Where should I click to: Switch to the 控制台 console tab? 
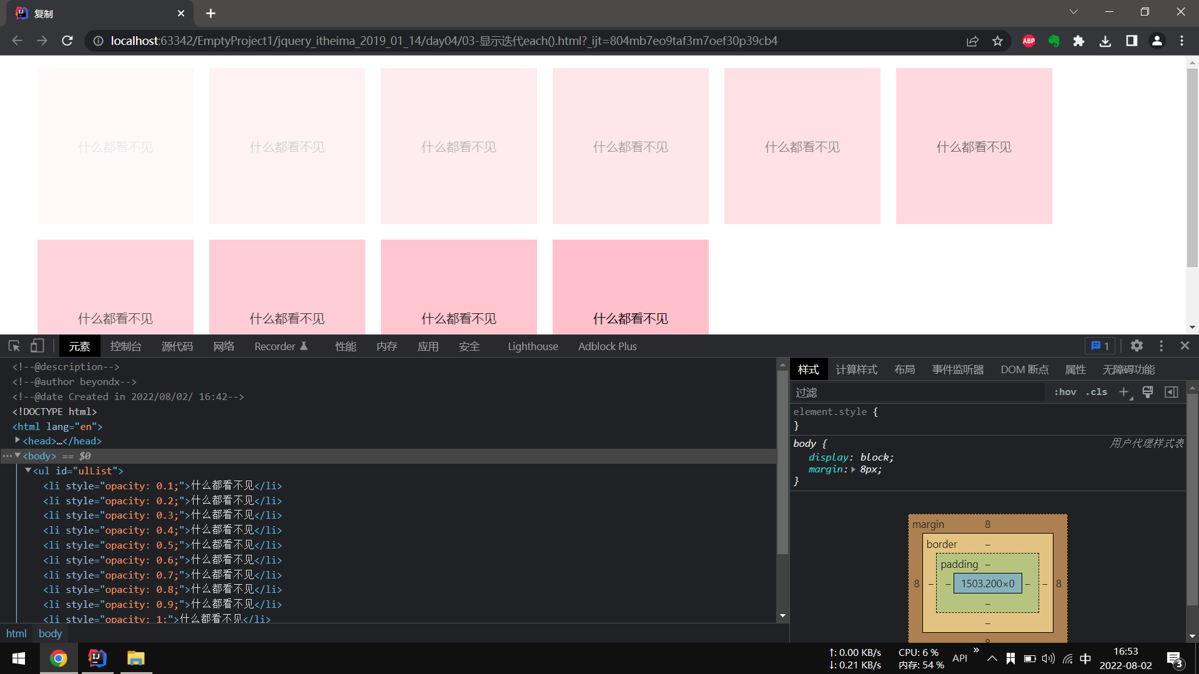pyautogui.click(x=126, y=346)
